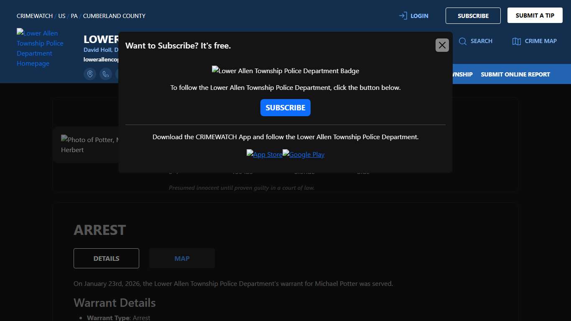Open Lower Allen Township Police Department Homepage logo
Image resolution: width=571 pixels, height=321 pixels.
[x=40, y=48]
